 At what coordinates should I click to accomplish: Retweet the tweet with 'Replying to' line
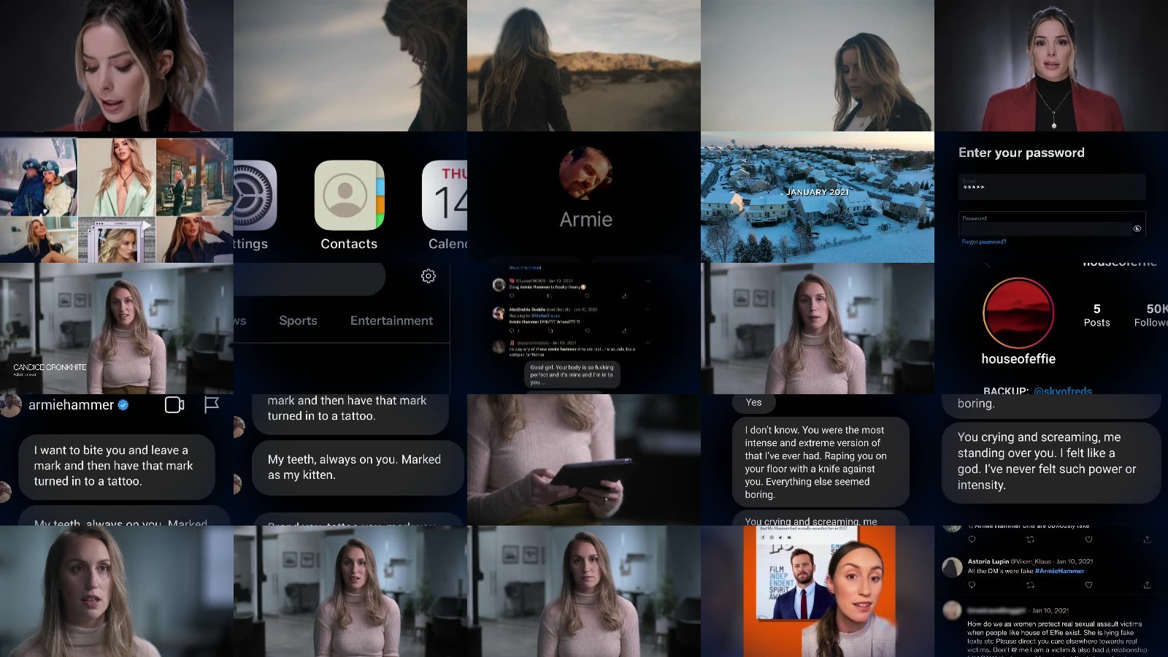(550, 331)
